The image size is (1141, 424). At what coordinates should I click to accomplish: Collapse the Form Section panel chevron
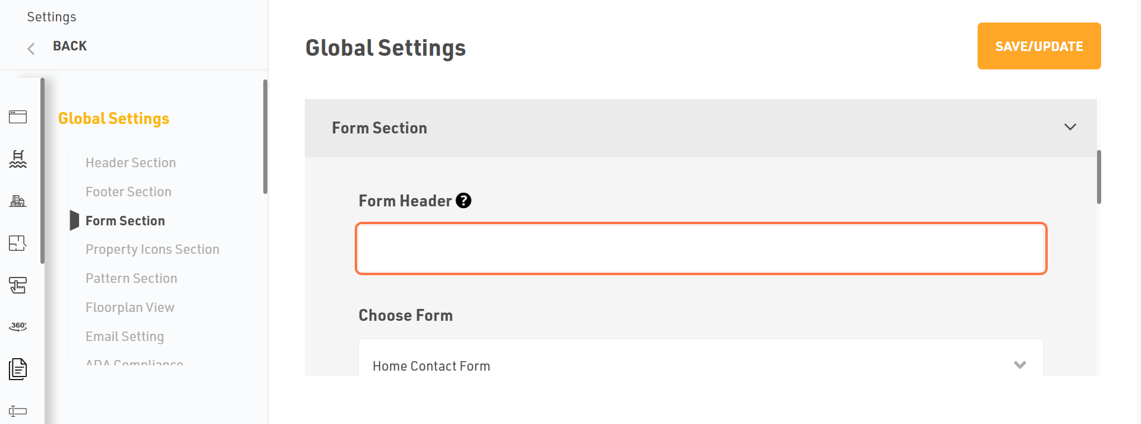[x=1070, y=127]
